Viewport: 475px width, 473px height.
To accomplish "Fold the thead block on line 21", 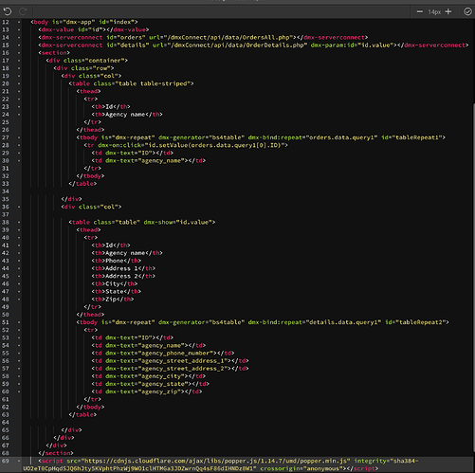I will [x=19, y=91].
